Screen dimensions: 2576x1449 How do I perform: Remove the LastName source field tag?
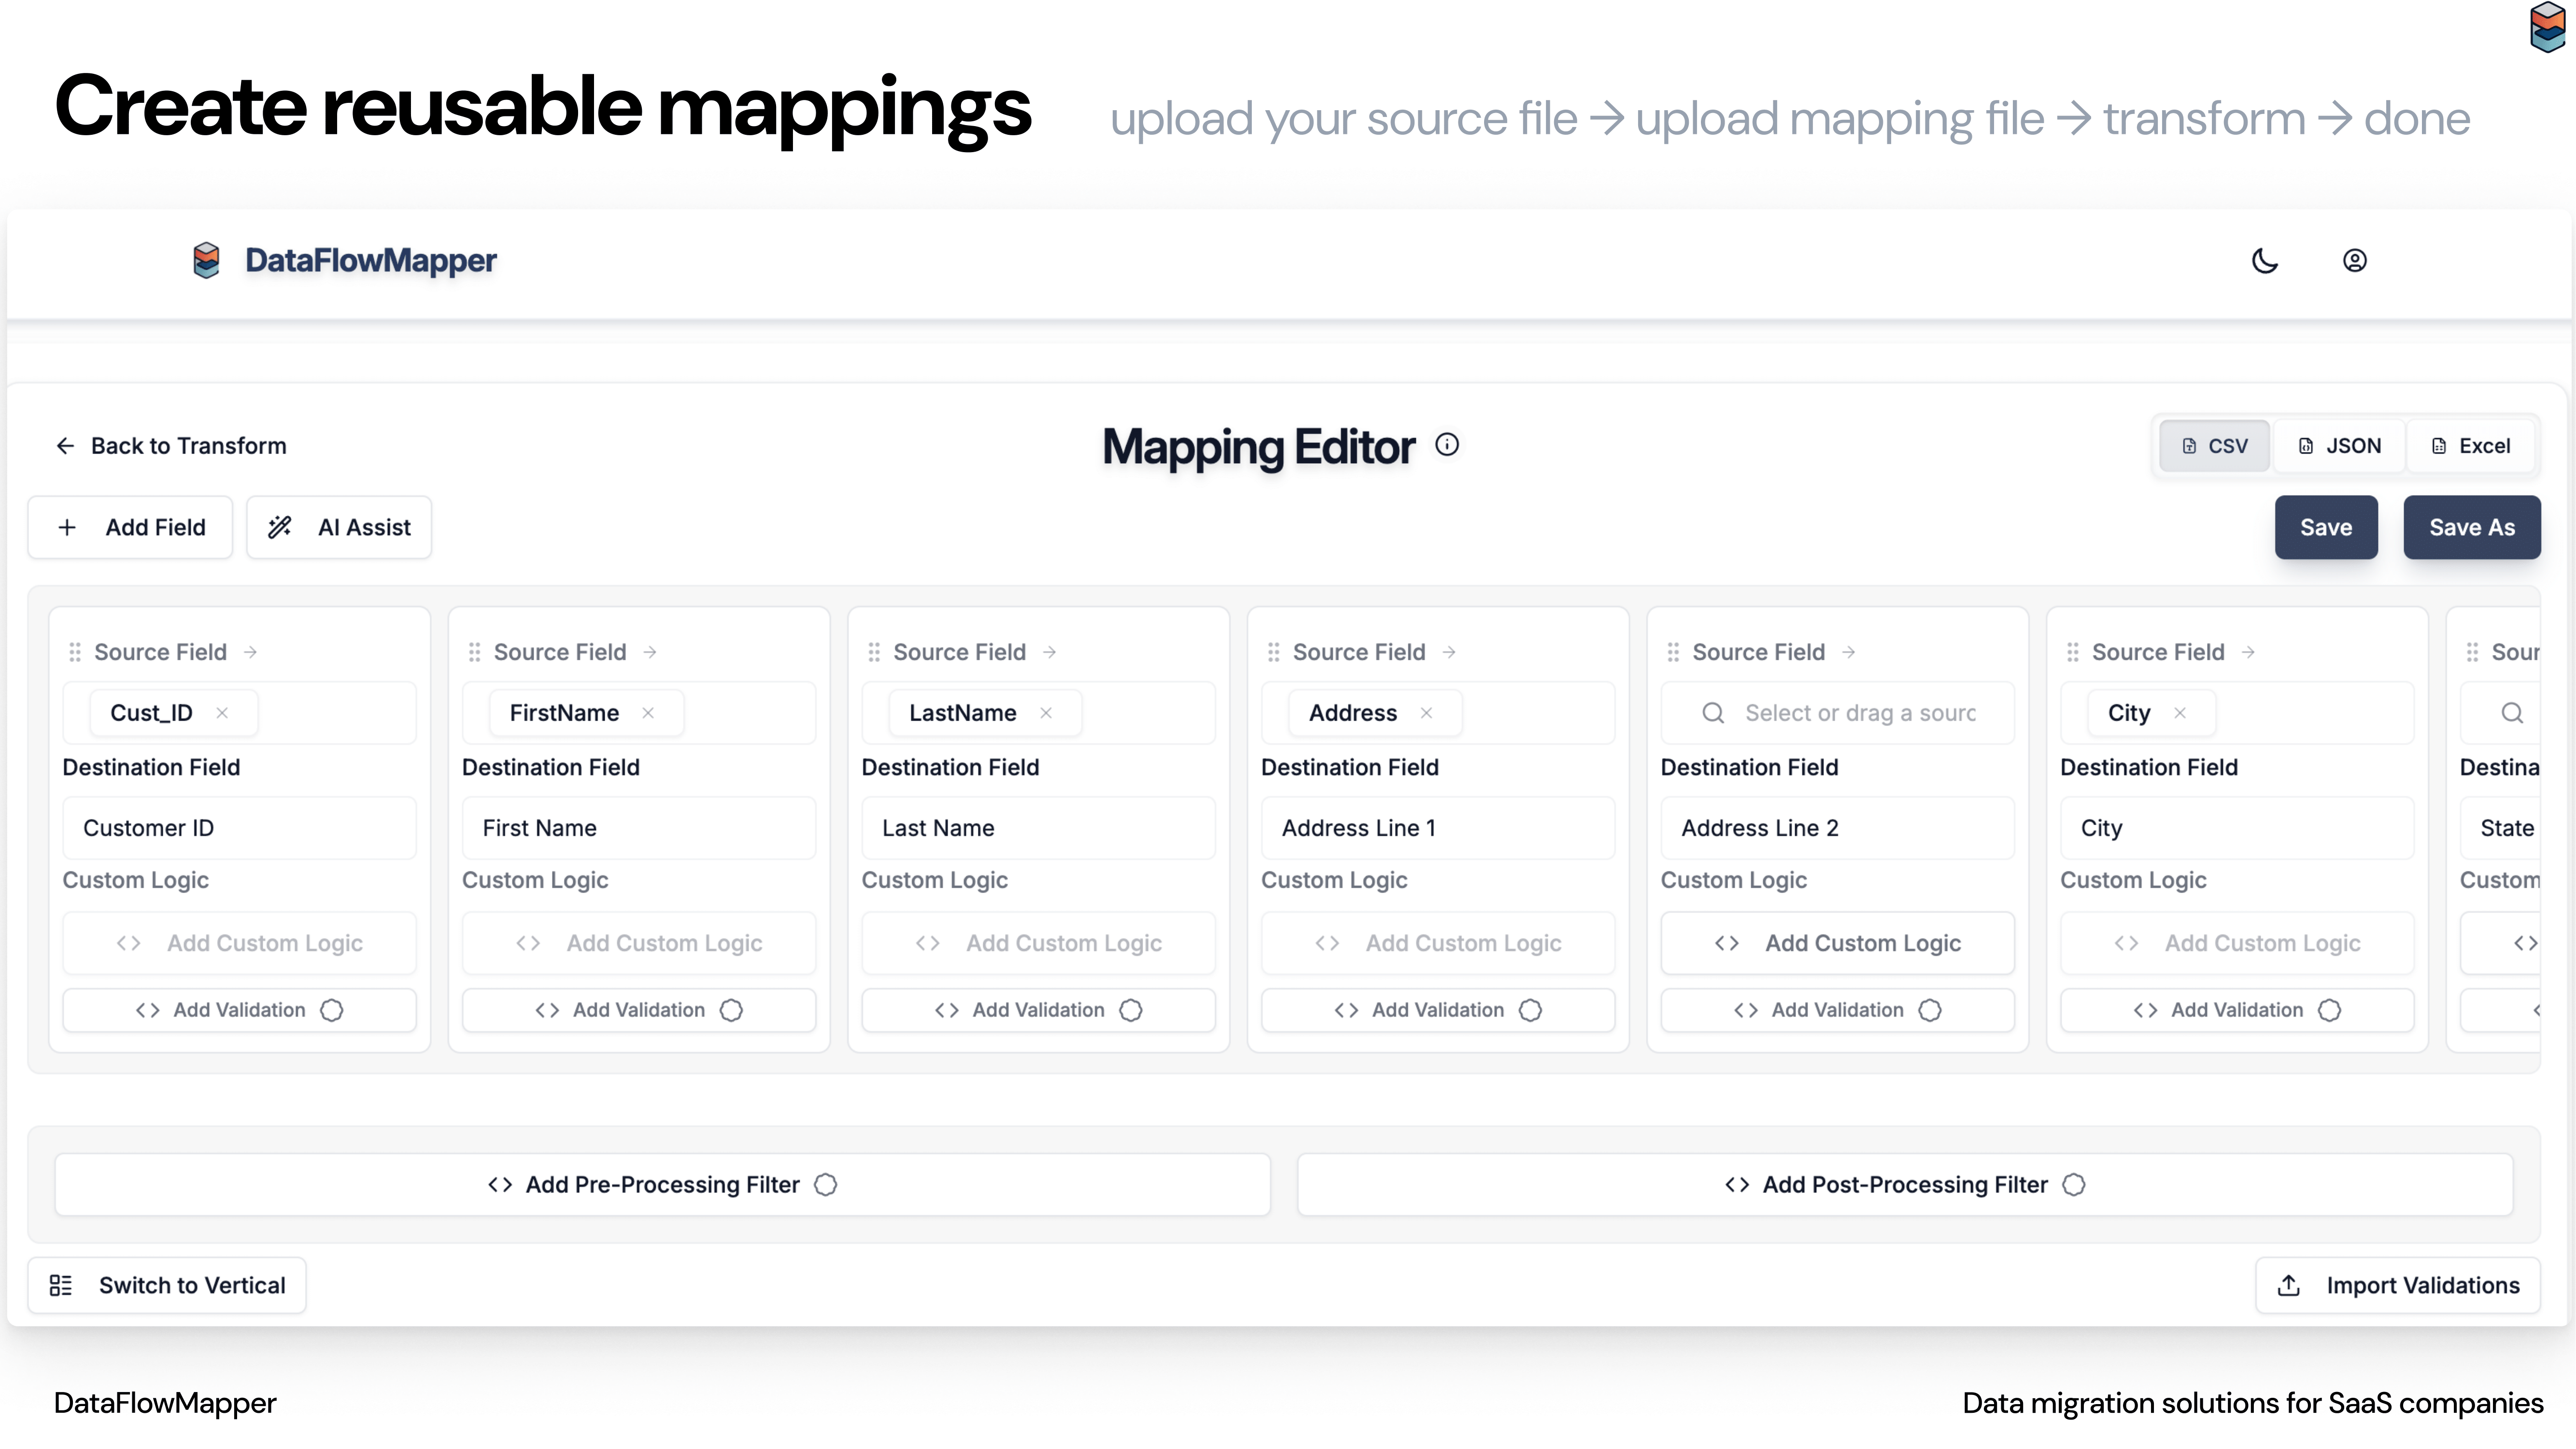pos(1045,713)
